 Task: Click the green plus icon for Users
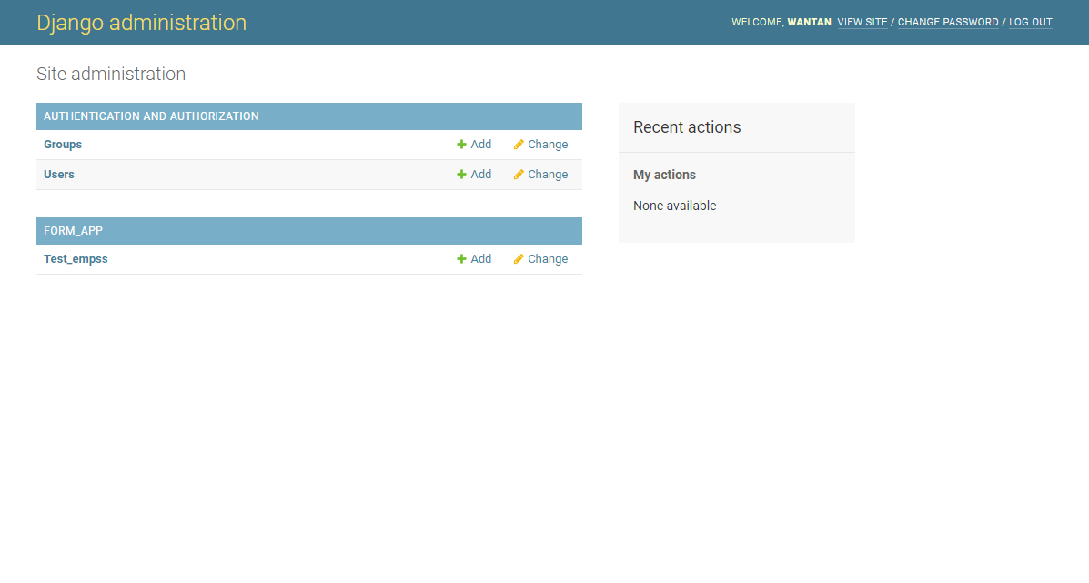coord(461,175)
